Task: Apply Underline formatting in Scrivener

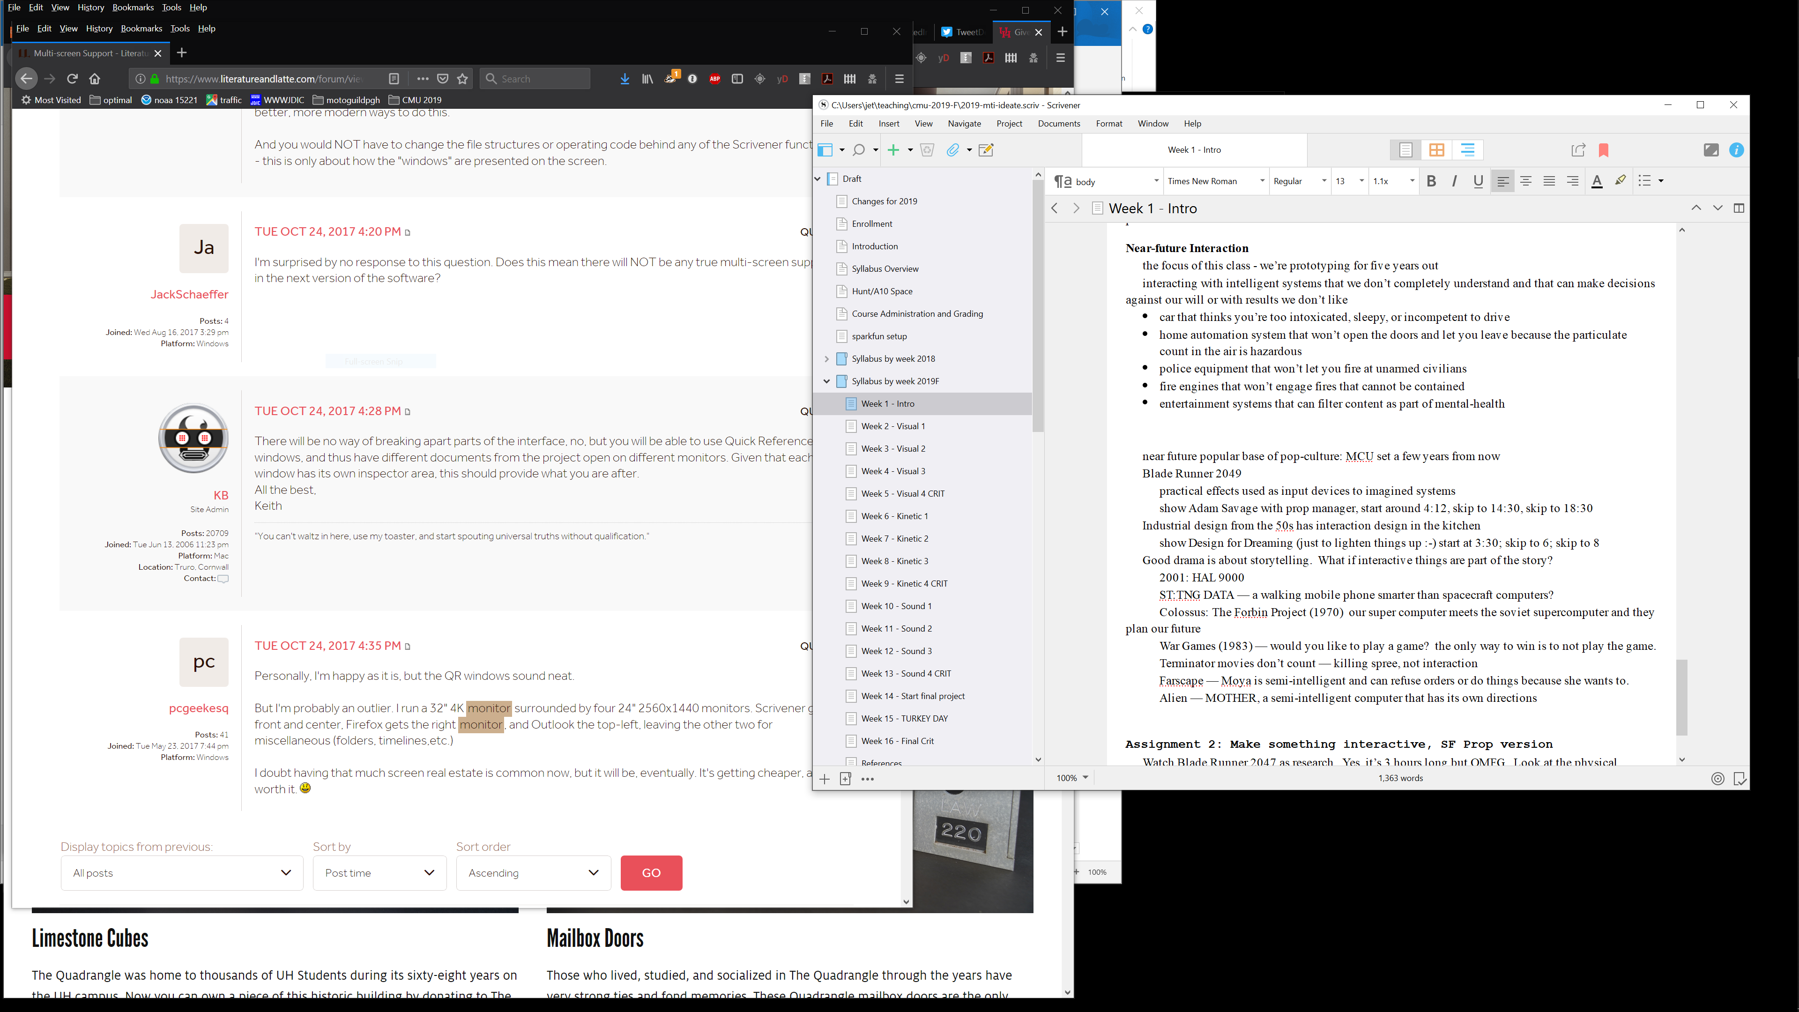Action: (1478, 181)
